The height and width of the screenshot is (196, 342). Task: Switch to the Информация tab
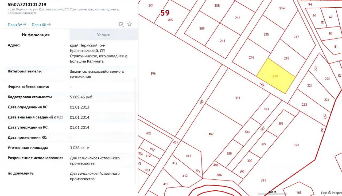tap(36, 35)
